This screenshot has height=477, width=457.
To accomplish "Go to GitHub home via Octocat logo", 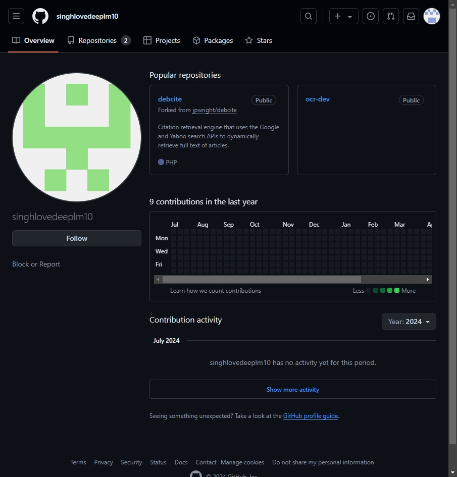I will coord(40,16).
